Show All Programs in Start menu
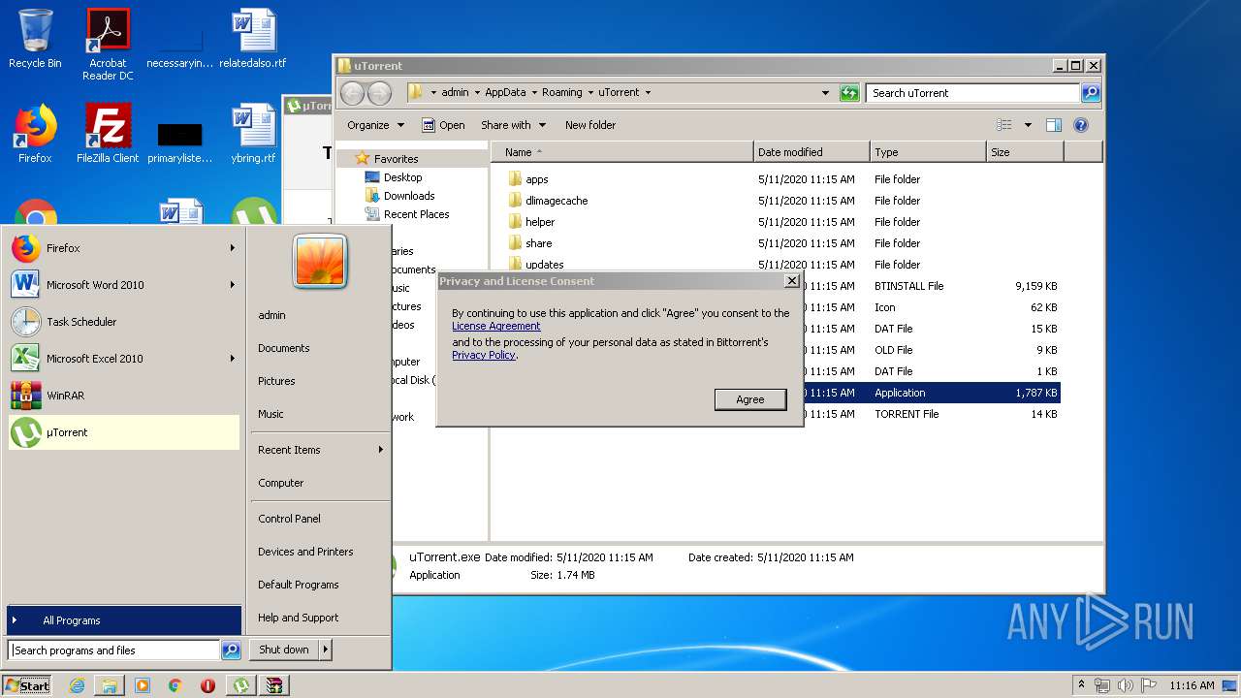The image size is (1241, 698). (124, 620)
